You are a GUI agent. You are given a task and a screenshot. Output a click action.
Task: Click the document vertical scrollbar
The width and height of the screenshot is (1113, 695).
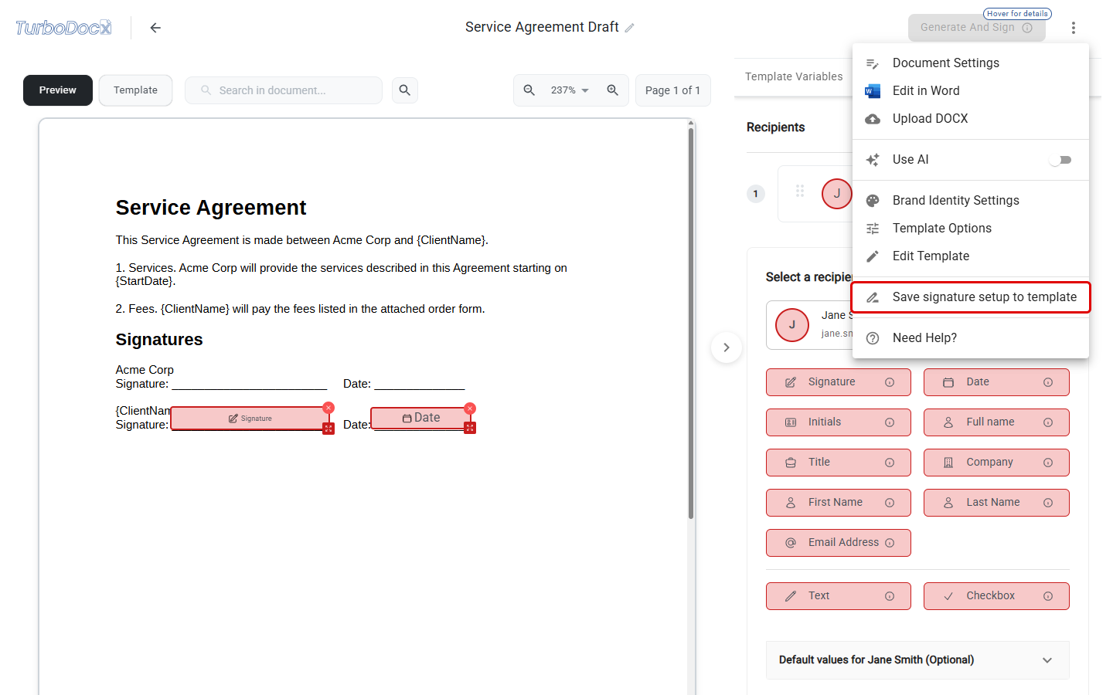click(691, 324)
